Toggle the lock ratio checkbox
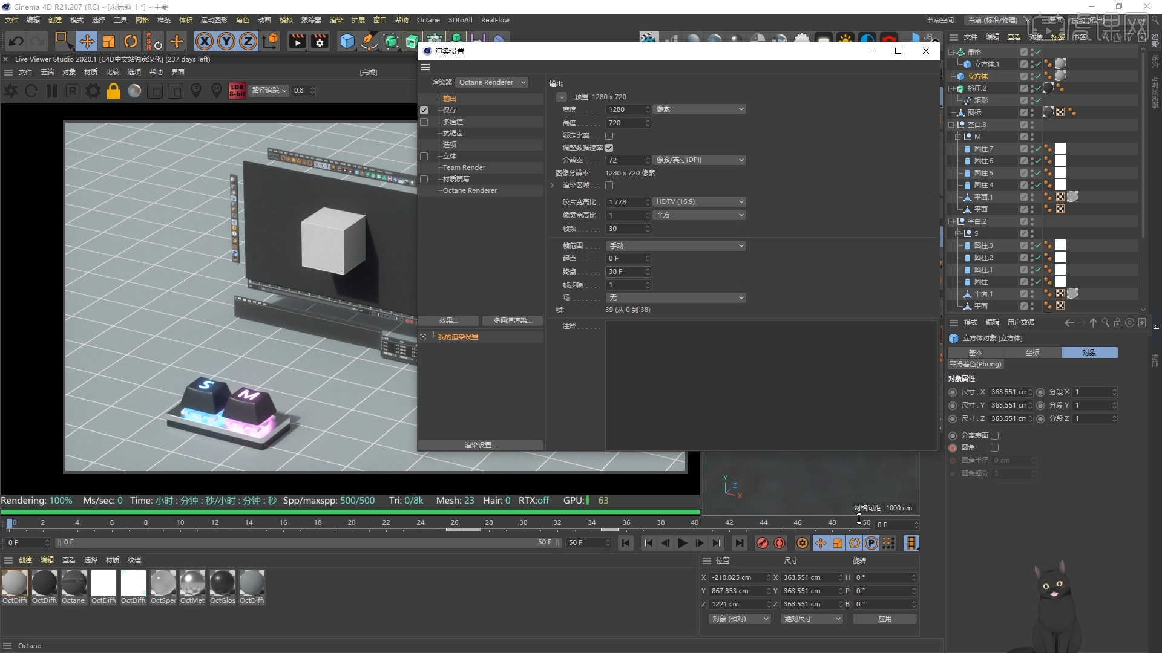 click(609, 135)
